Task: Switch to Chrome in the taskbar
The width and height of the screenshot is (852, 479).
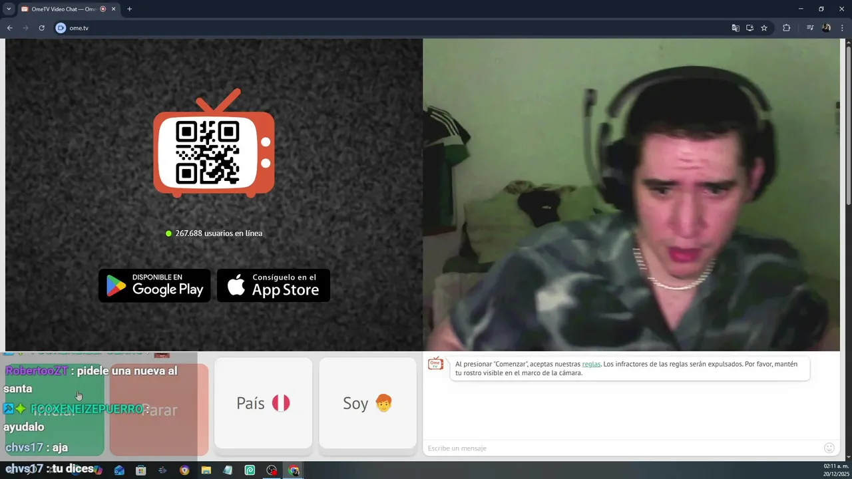Action: tap(294, 470)
